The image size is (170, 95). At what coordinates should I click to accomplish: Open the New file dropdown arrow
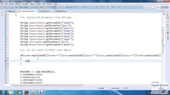point(5,7)
